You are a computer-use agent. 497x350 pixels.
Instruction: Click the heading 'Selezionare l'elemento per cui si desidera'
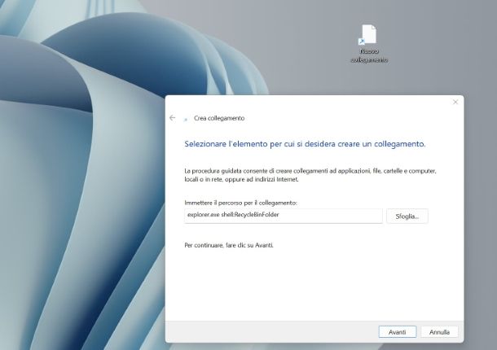260,144
